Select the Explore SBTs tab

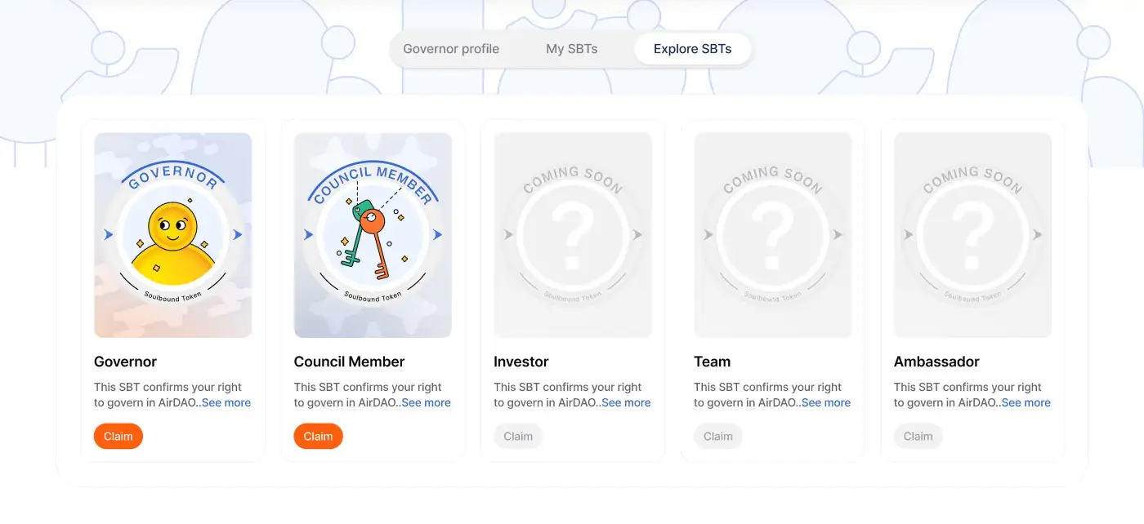tap(692, 49)
